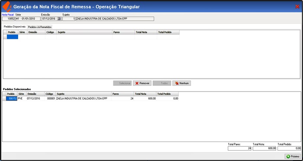Click Sujeito header in Pedidos Selecionados grid
Screen dimensions: 303x161
[84, 94]
